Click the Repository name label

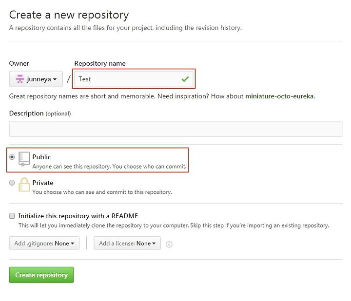coord(100,63)
